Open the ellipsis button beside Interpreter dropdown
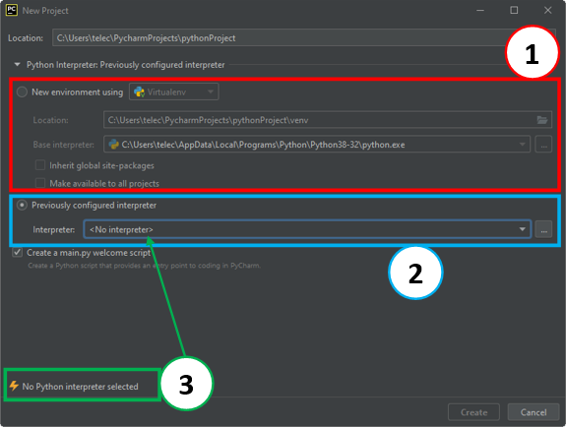Image resolution: width=566 pixels, height=427 pixels. (543, 229)
